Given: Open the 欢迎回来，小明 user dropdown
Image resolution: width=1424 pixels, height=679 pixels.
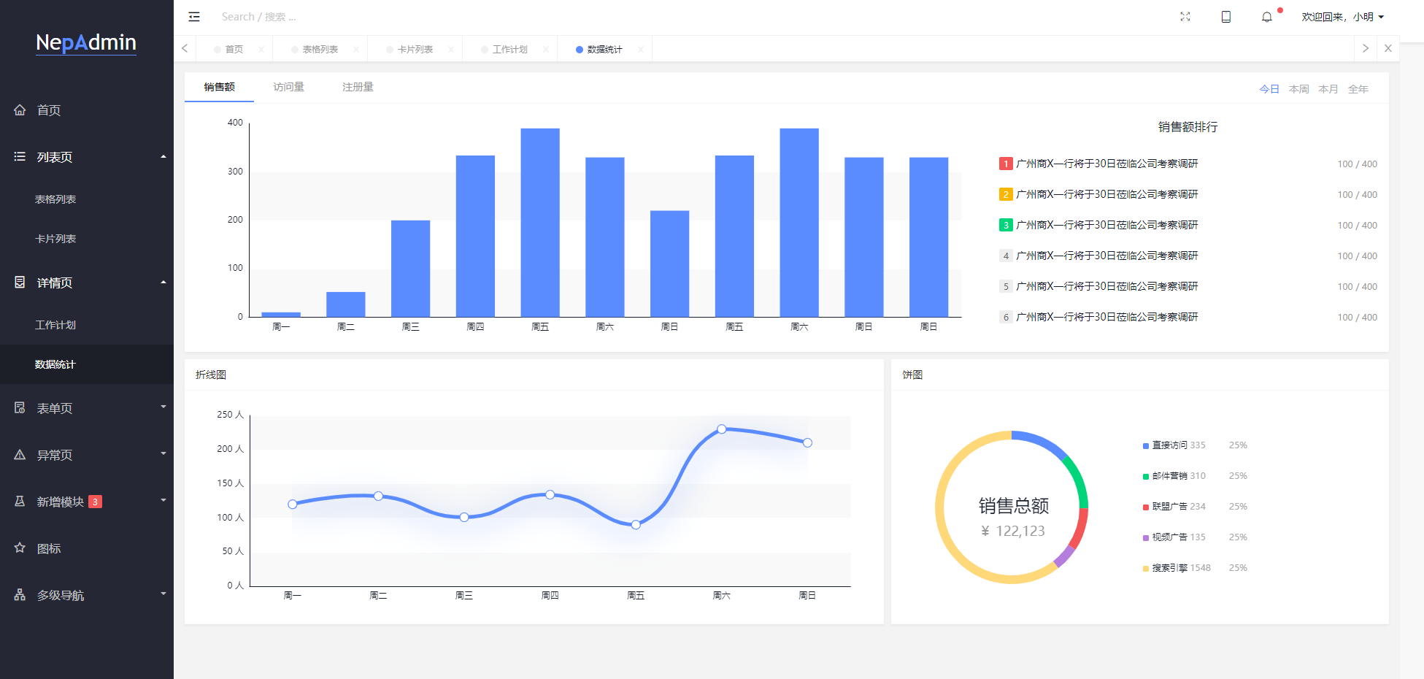Looking at the screenshot, I should (1342, 17).
